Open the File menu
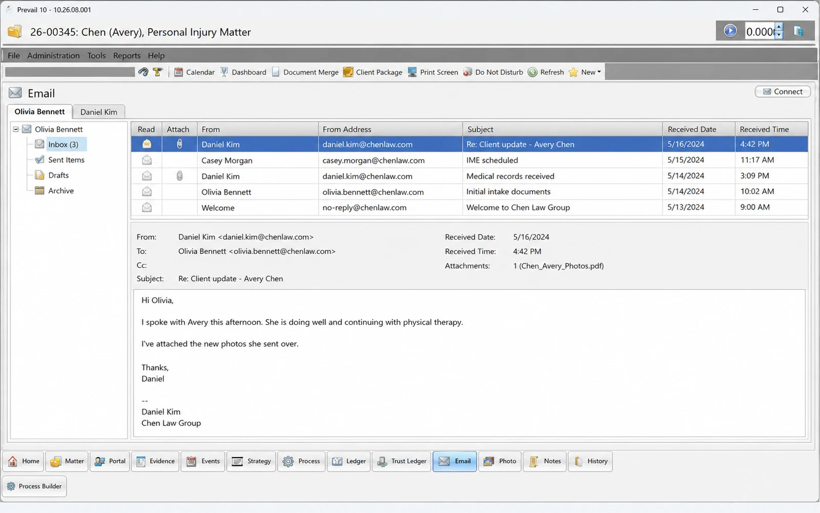This screenshot has height=513, width=820. point(14,55)
